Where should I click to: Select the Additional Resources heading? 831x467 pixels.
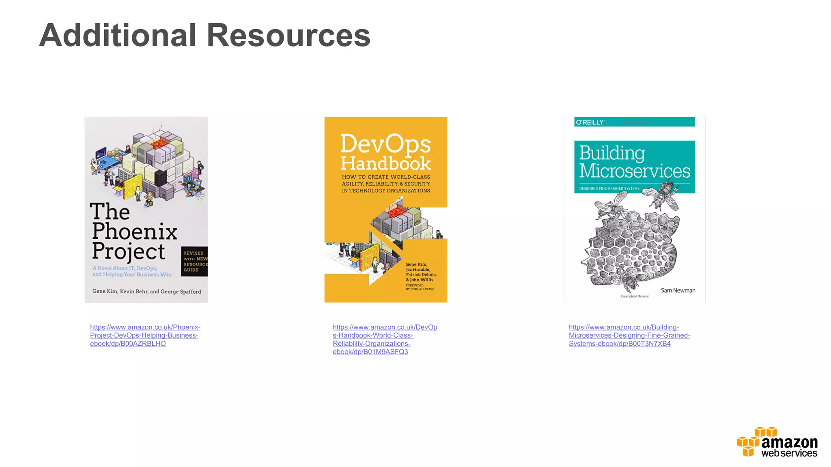pyautogui.click(x=205, y=35)
